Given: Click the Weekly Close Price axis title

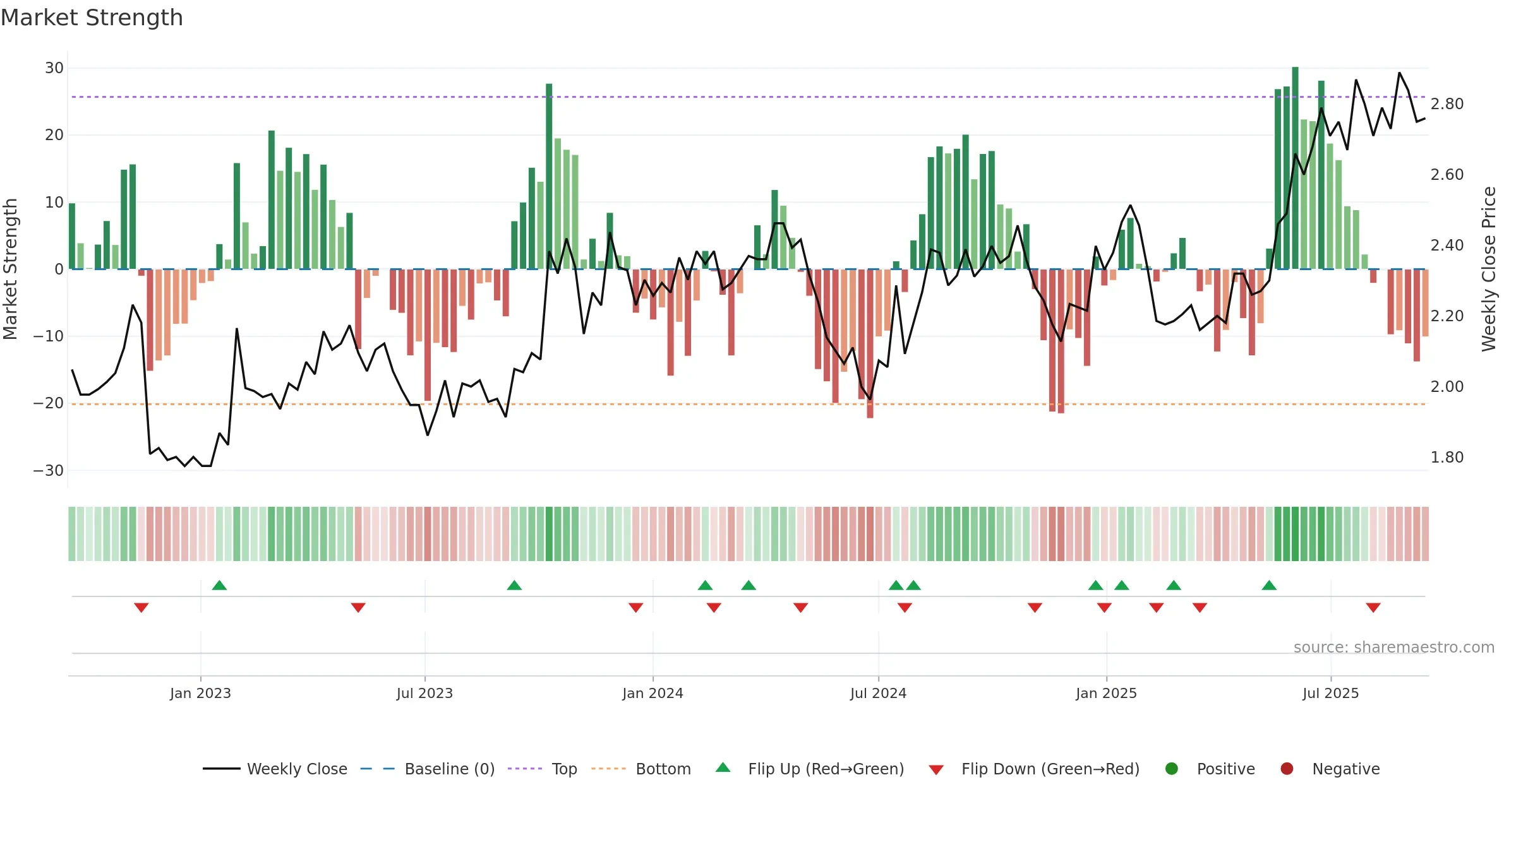Looking at the screenshot, I should pos(1489,269).
